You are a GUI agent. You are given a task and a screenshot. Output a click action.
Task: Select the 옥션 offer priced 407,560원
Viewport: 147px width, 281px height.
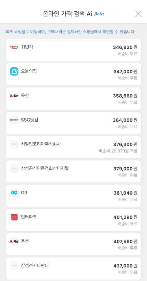point(73,244)
